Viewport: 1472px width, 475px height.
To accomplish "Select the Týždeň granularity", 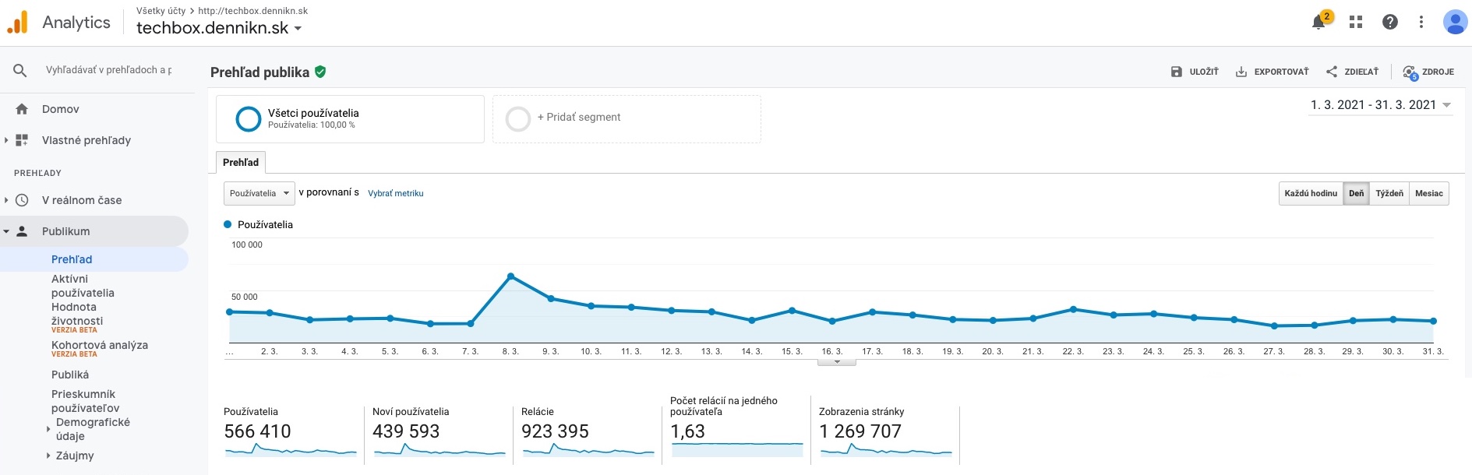I will coord(1389,193).
